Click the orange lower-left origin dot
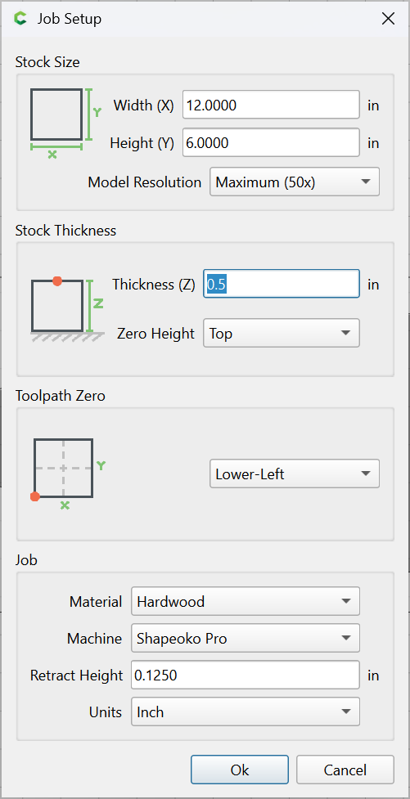Viewport: 410px width, 799px height. pos(34,496)
